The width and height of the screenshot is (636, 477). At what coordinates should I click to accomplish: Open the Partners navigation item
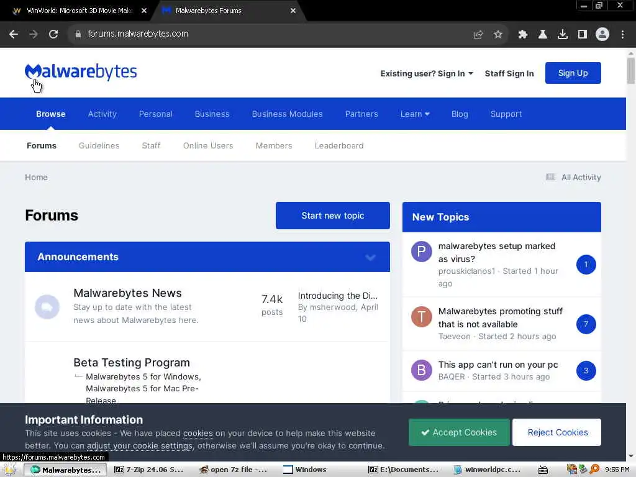361,114
